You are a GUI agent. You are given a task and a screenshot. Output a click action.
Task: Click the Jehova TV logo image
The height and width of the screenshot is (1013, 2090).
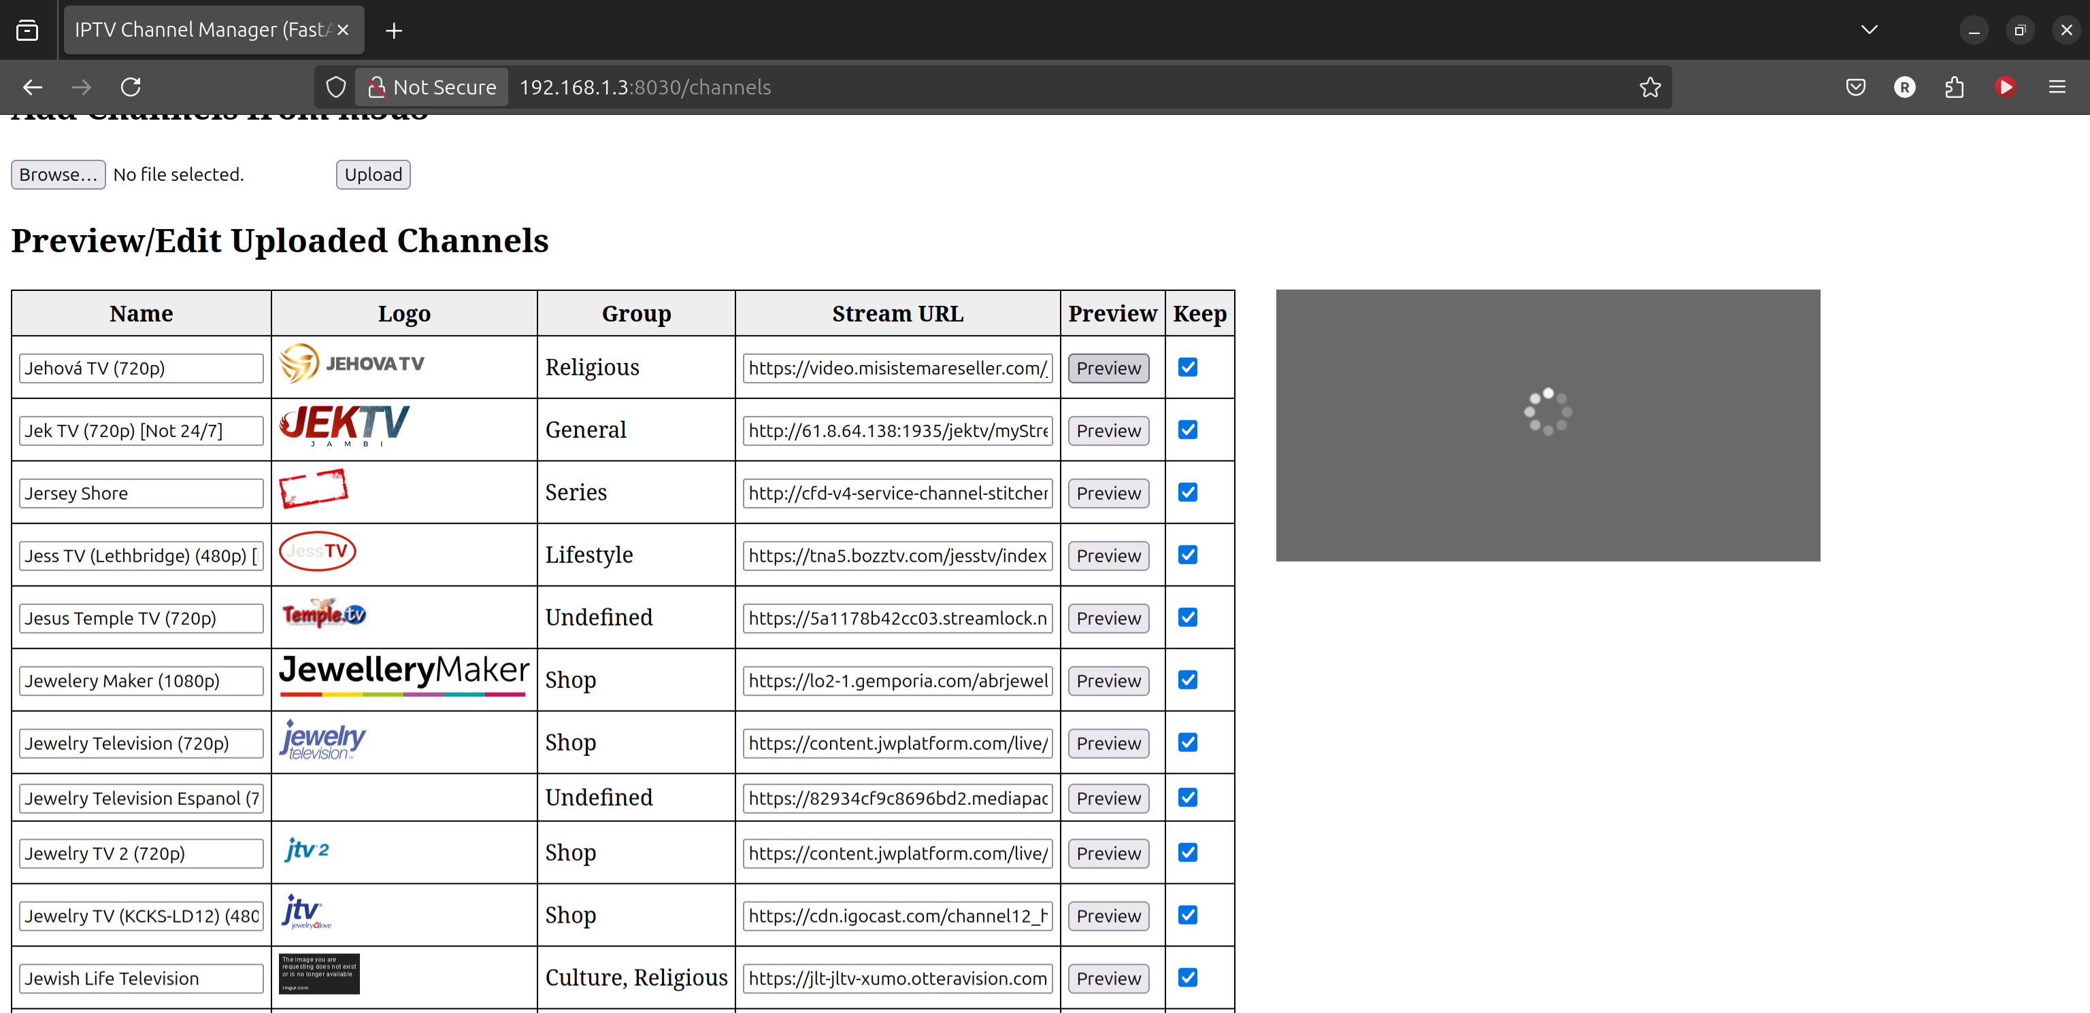pos(352,363)
